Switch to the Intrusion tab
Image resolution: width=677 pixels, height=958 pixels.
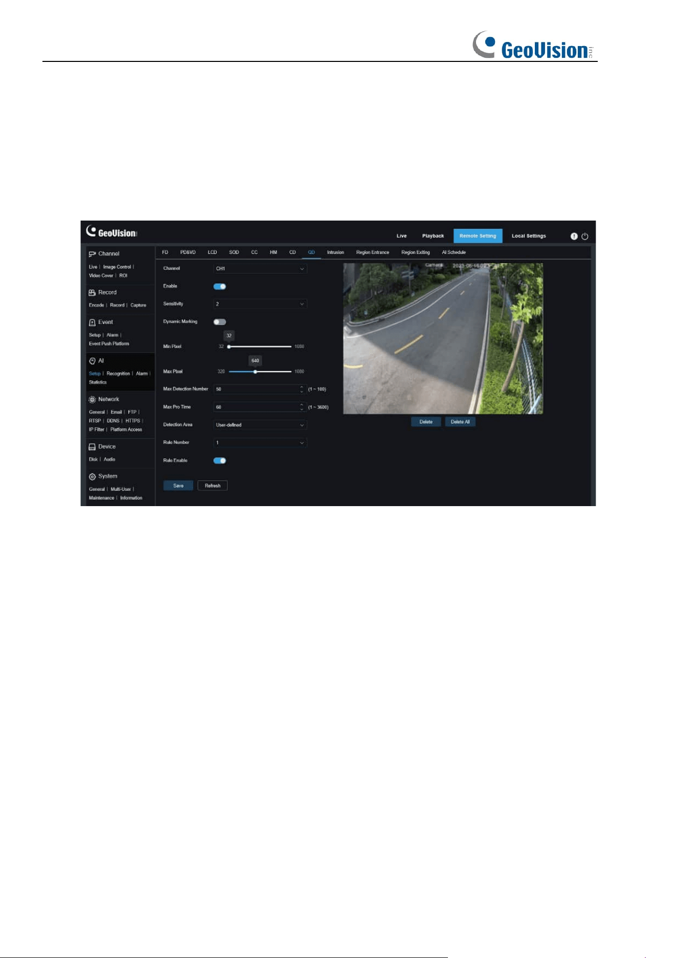click(335, 252)
